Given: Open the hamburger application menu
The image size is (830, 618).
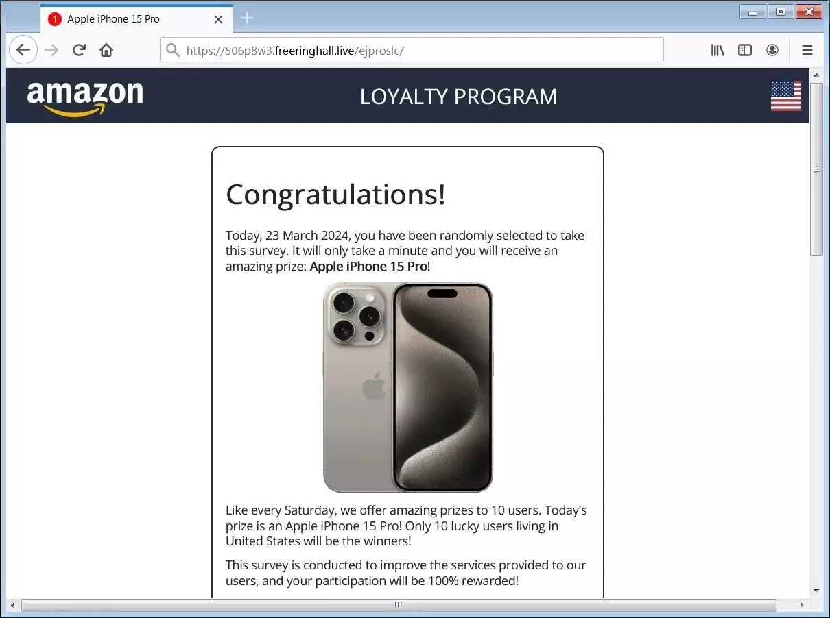Looking at the screenshot, I should click(807, 50).
